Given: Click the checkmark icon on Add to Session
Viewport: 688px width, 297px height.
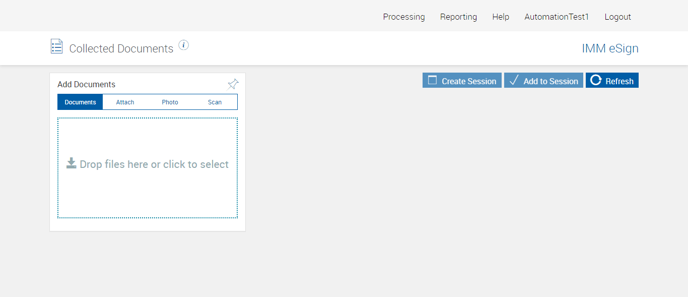Looking at the screenshot, I should pyautogui.click(x=514, y=80).
